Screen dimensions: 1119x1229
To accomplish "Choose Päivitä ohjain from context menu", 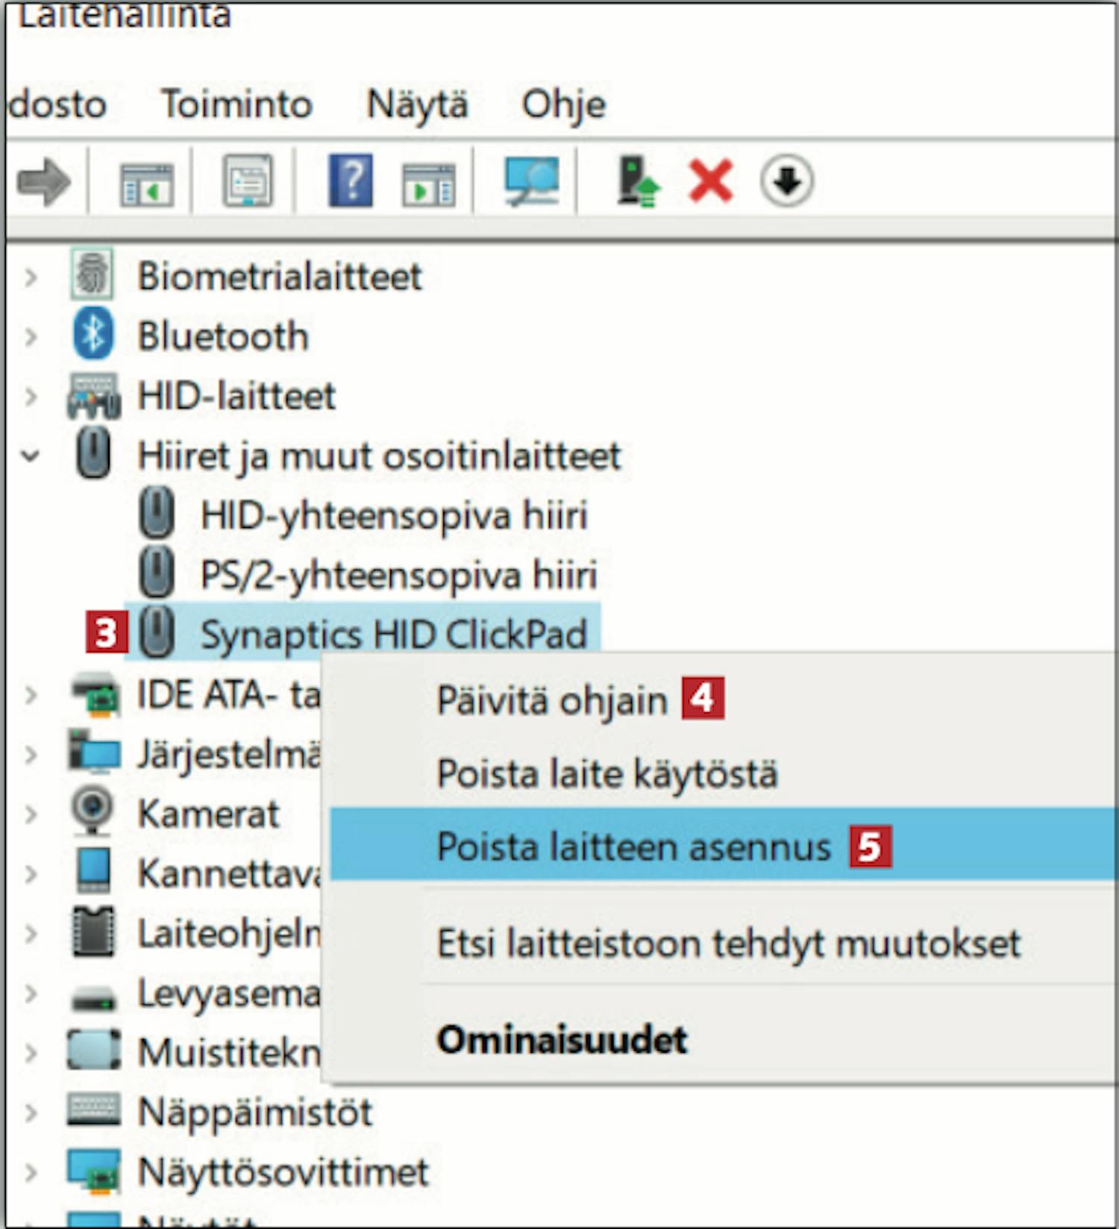I will [x=552, y=700].
